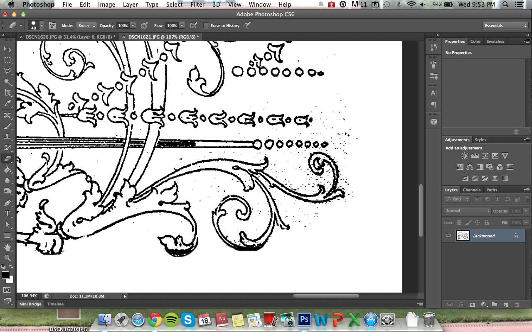532x332 pixels.
Task: Toggle tablet pressure for opacity
Action: click(144, 25)
